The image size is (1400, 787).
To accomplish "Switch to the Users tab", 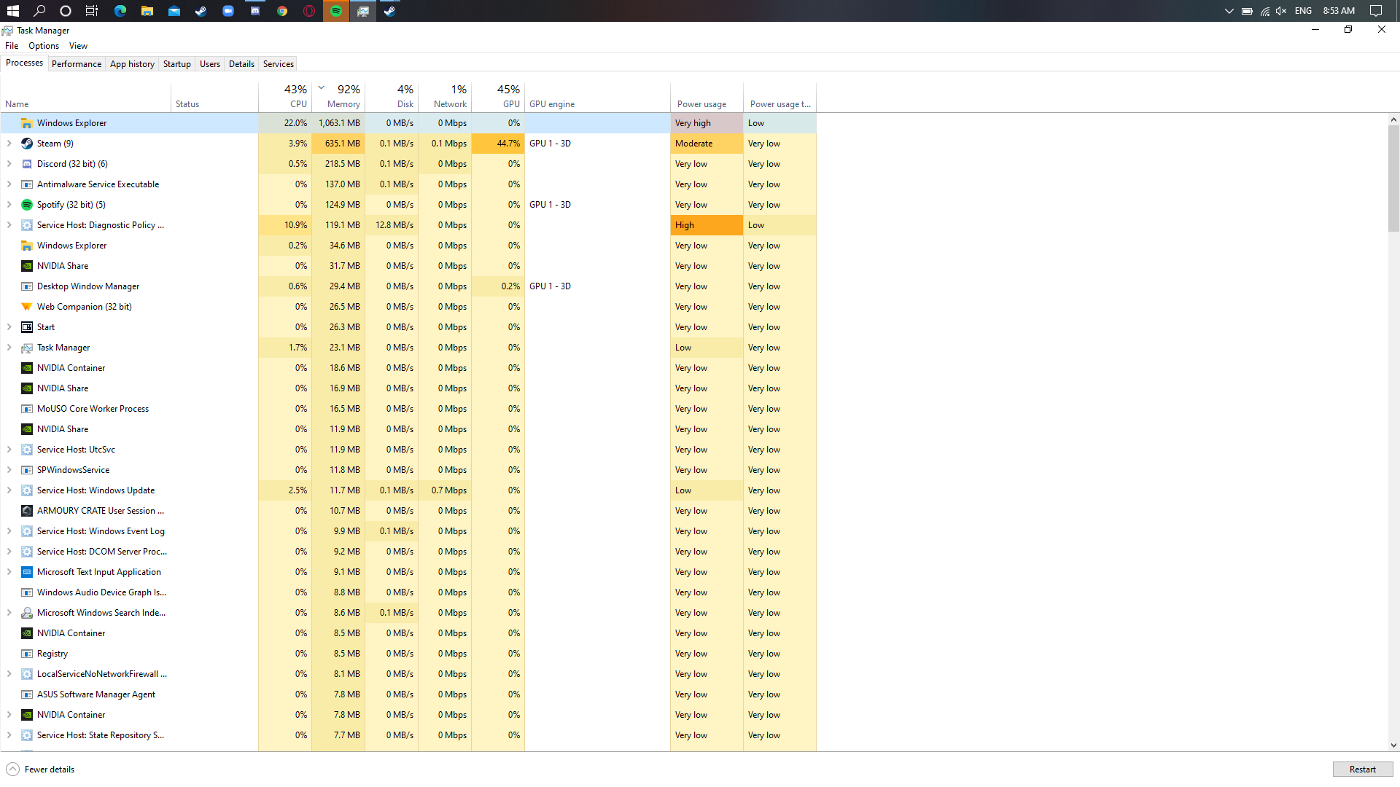I will (x=210, y=64).
